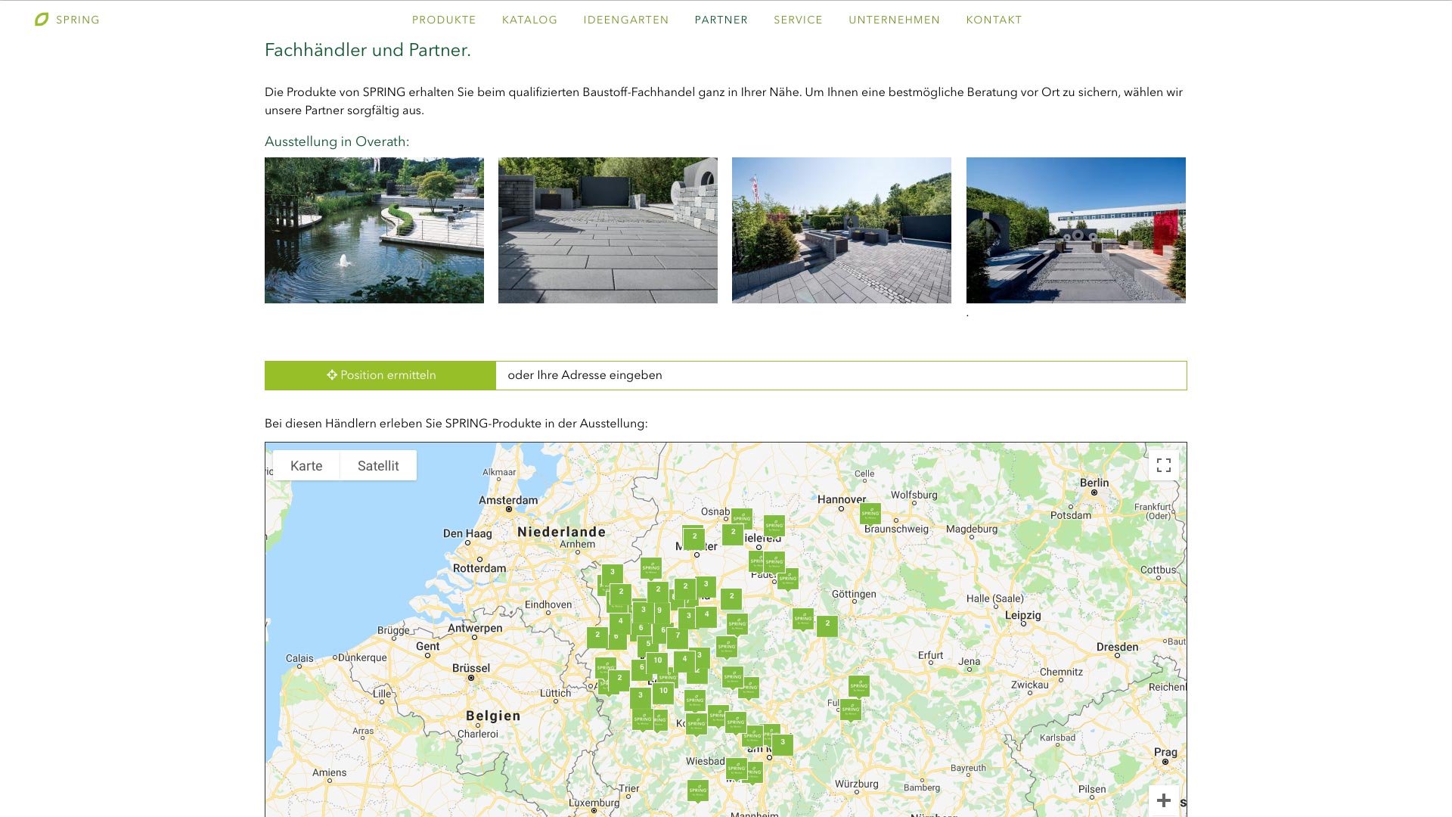Click cluster marker 7 on map
The width and height of the screenshot is (1452, 817).
[678, 637]
